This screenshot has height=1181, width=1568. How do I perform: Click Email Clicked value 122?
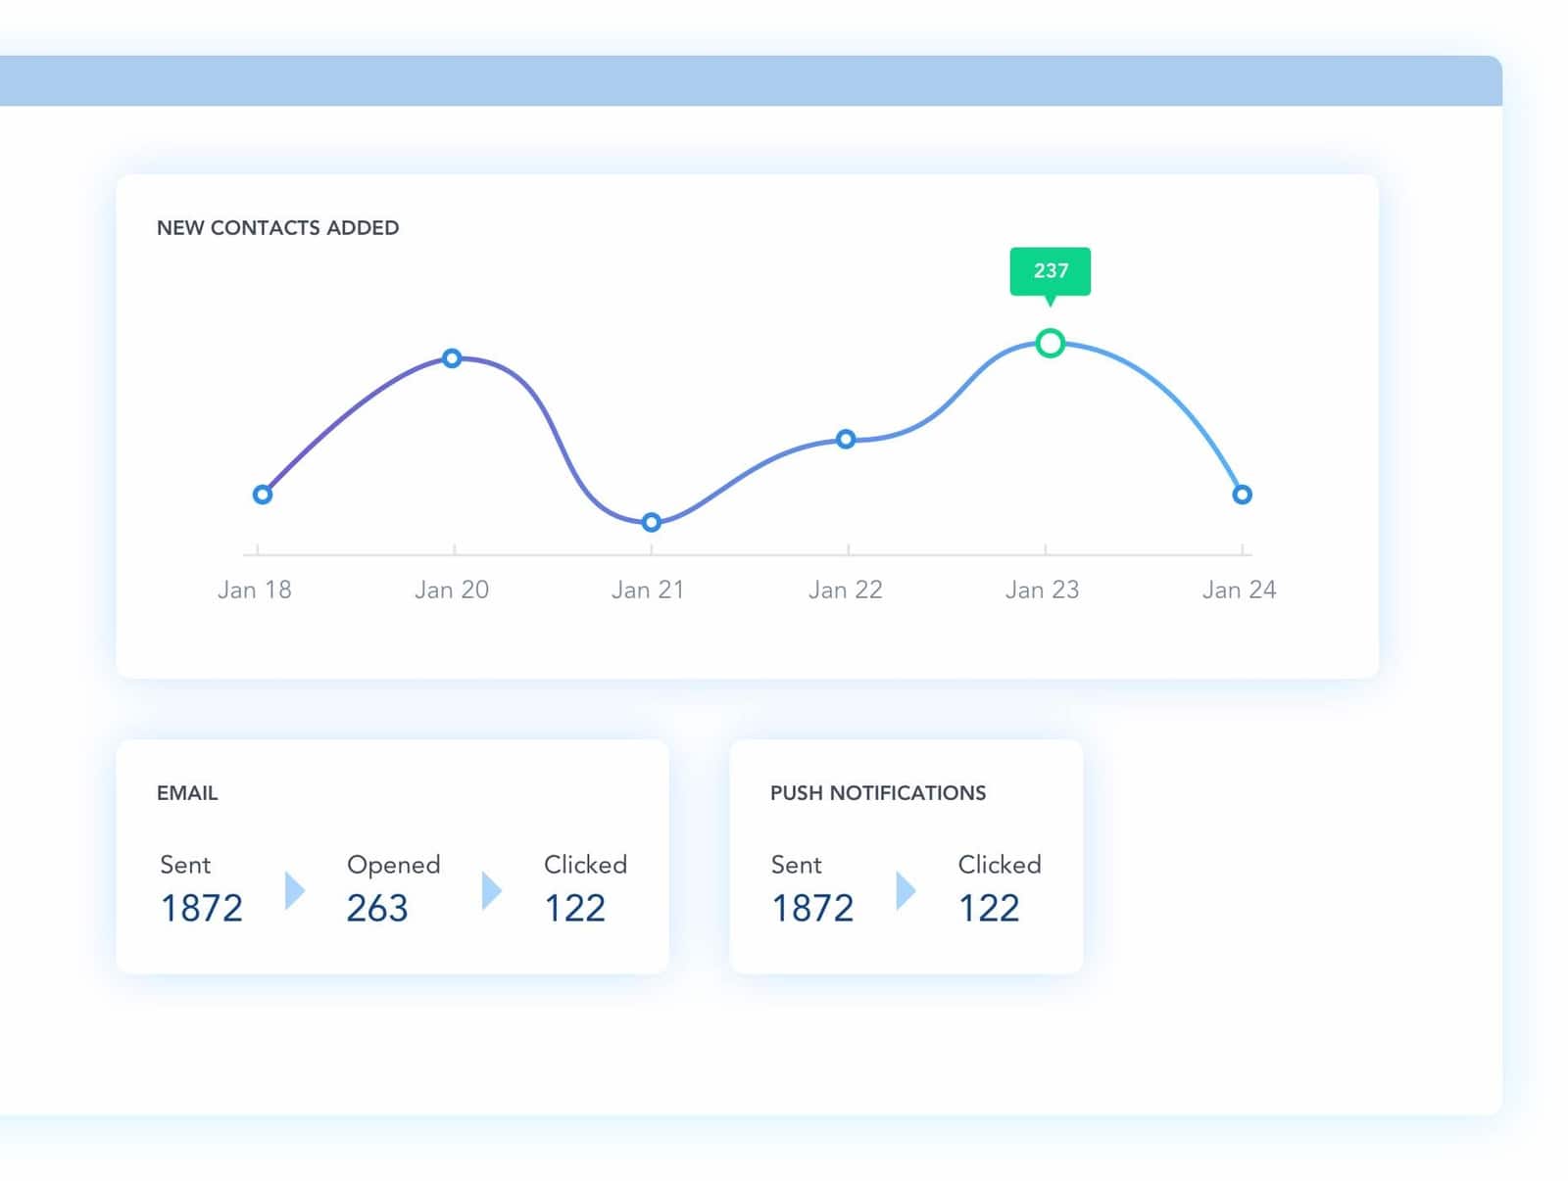575,909
